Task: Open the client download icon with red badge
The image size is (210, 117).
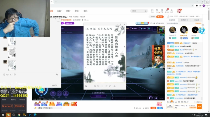Action: [x=167, y=11]
